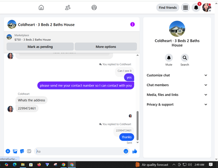Click quoted 'Can I see it' reply

[x=125, y=71]
